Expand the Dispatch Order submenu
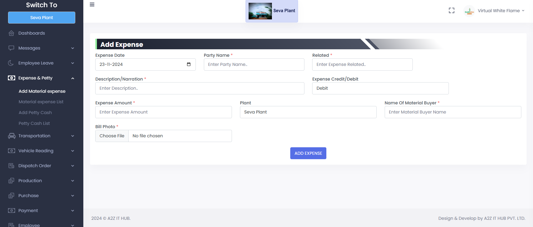The height and width of the screenshot is (227, 533). pos(72,166)
